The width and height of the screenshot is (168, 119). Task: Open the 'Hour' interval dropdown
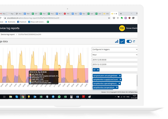click(x=114, y=55)
